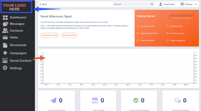201x111 pixels.
Task: Expand the Fitness account dropdown
Action: click(x=196, y=4)
